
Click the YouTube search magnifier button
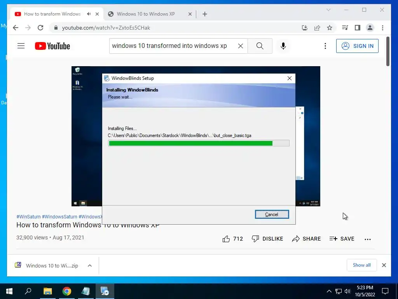click(260, 46)
